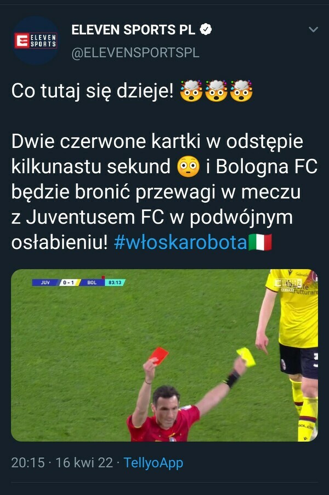This screenshot has width=329, height=495.
Task: Click the flushed face emoji
Action: (x=189, y=166)
